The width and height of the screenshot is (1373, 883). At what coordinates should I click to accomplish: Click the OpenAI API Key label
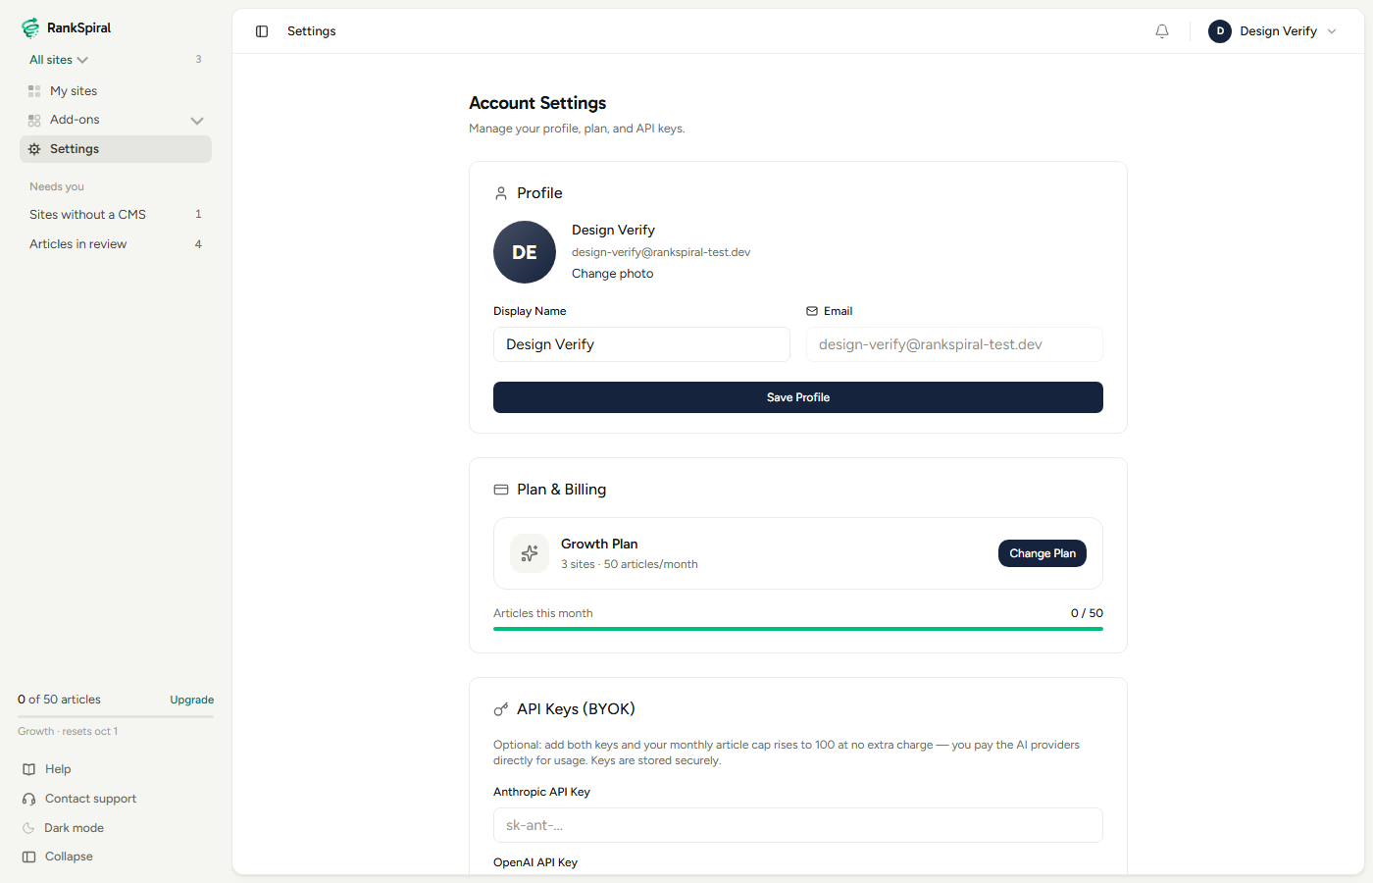click(x=535, y=862)
